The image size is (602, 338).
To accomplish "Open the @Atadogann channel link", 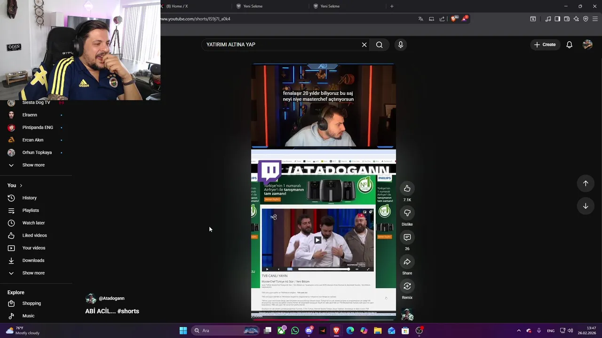I will pos(111,299).
